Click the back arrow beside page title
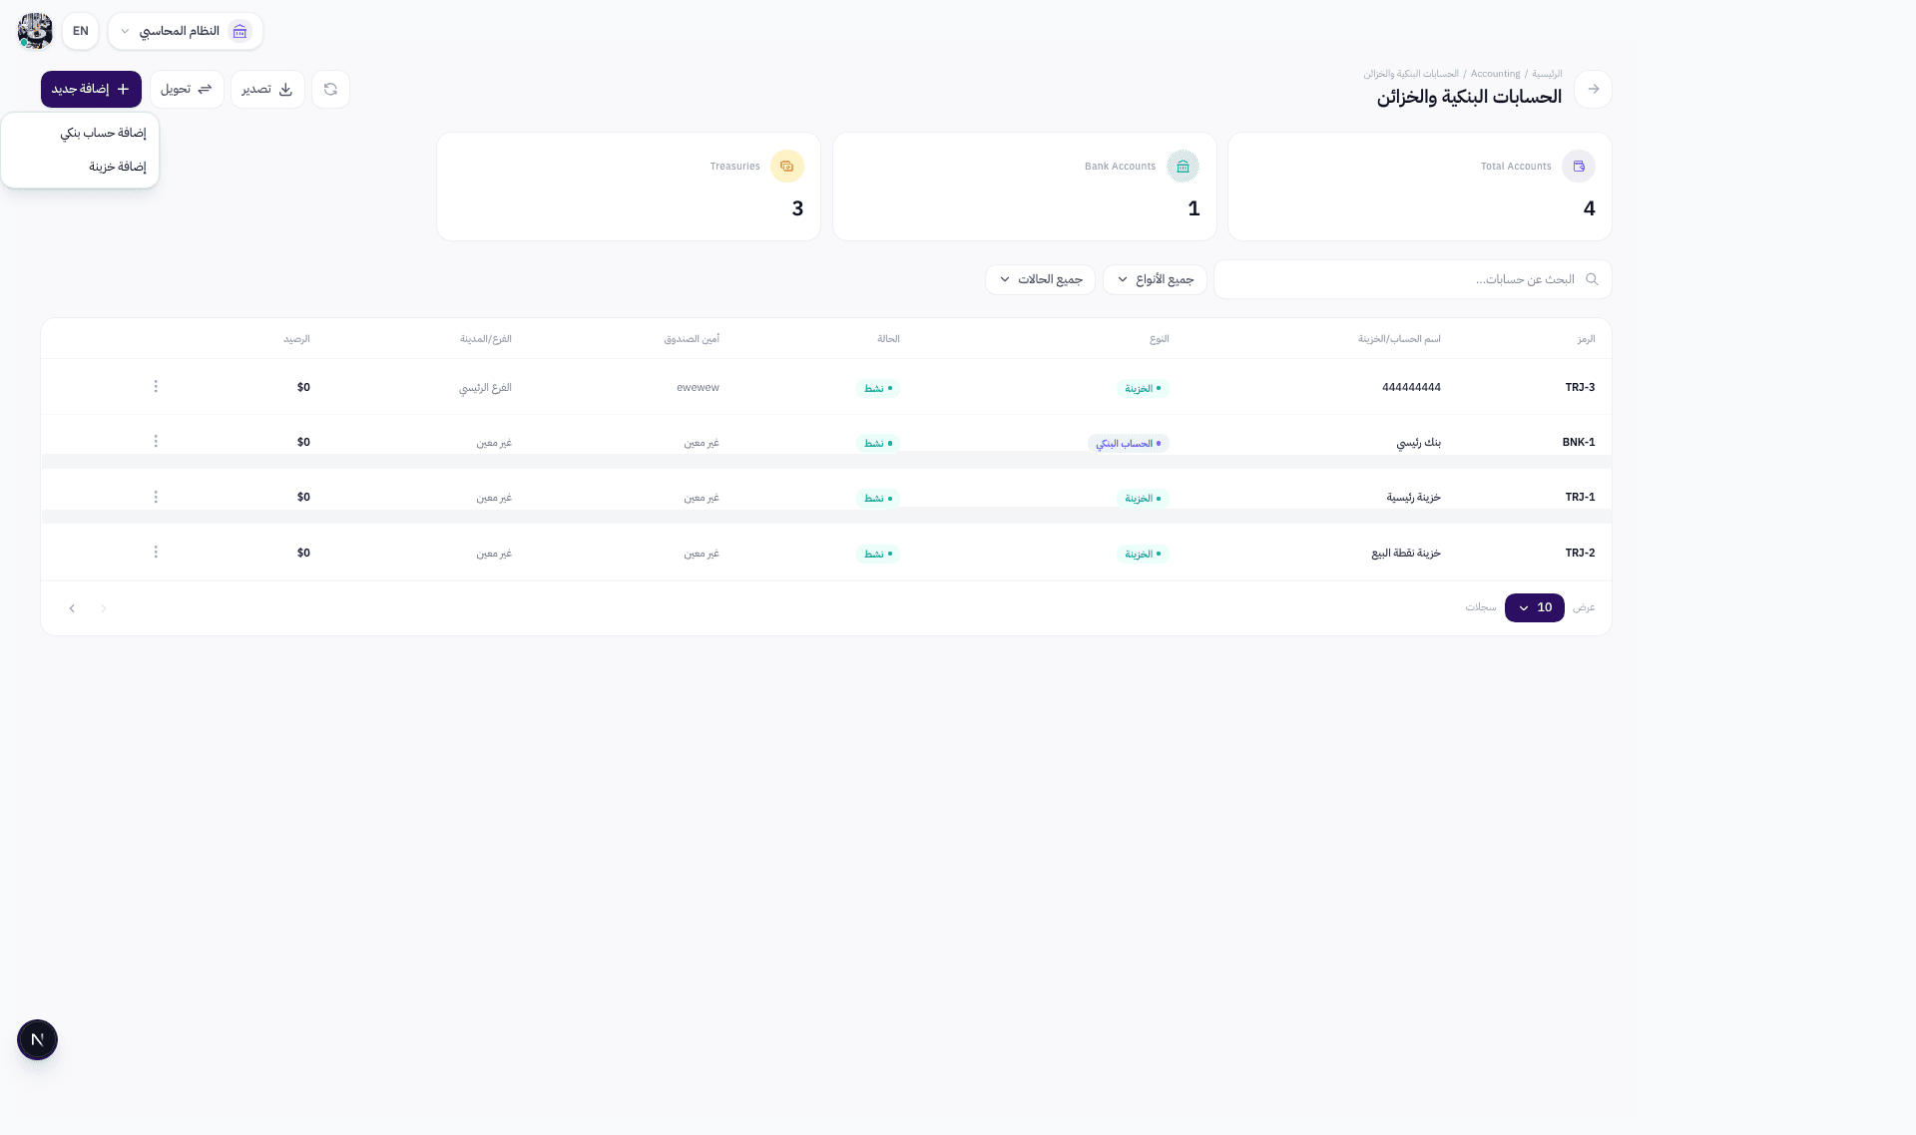Screen dimensions: 1916x1135 click(x=1593, y=90)
